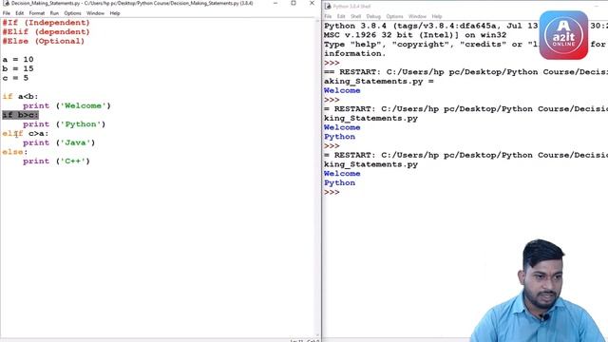Click the last shell prompt '>>>'
Screen dimensions: 608x342
click(x=332, y=192)
